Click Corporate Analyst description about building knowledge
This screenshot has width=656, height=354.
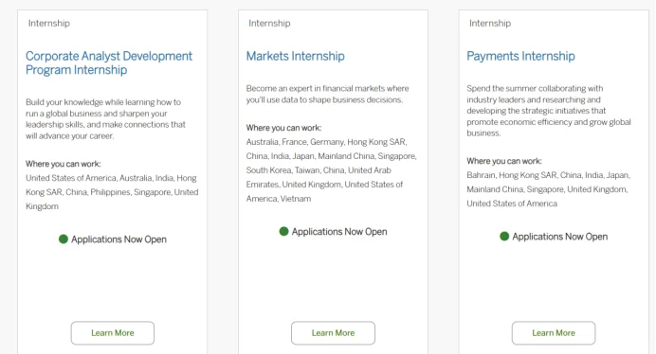(106, 119)
